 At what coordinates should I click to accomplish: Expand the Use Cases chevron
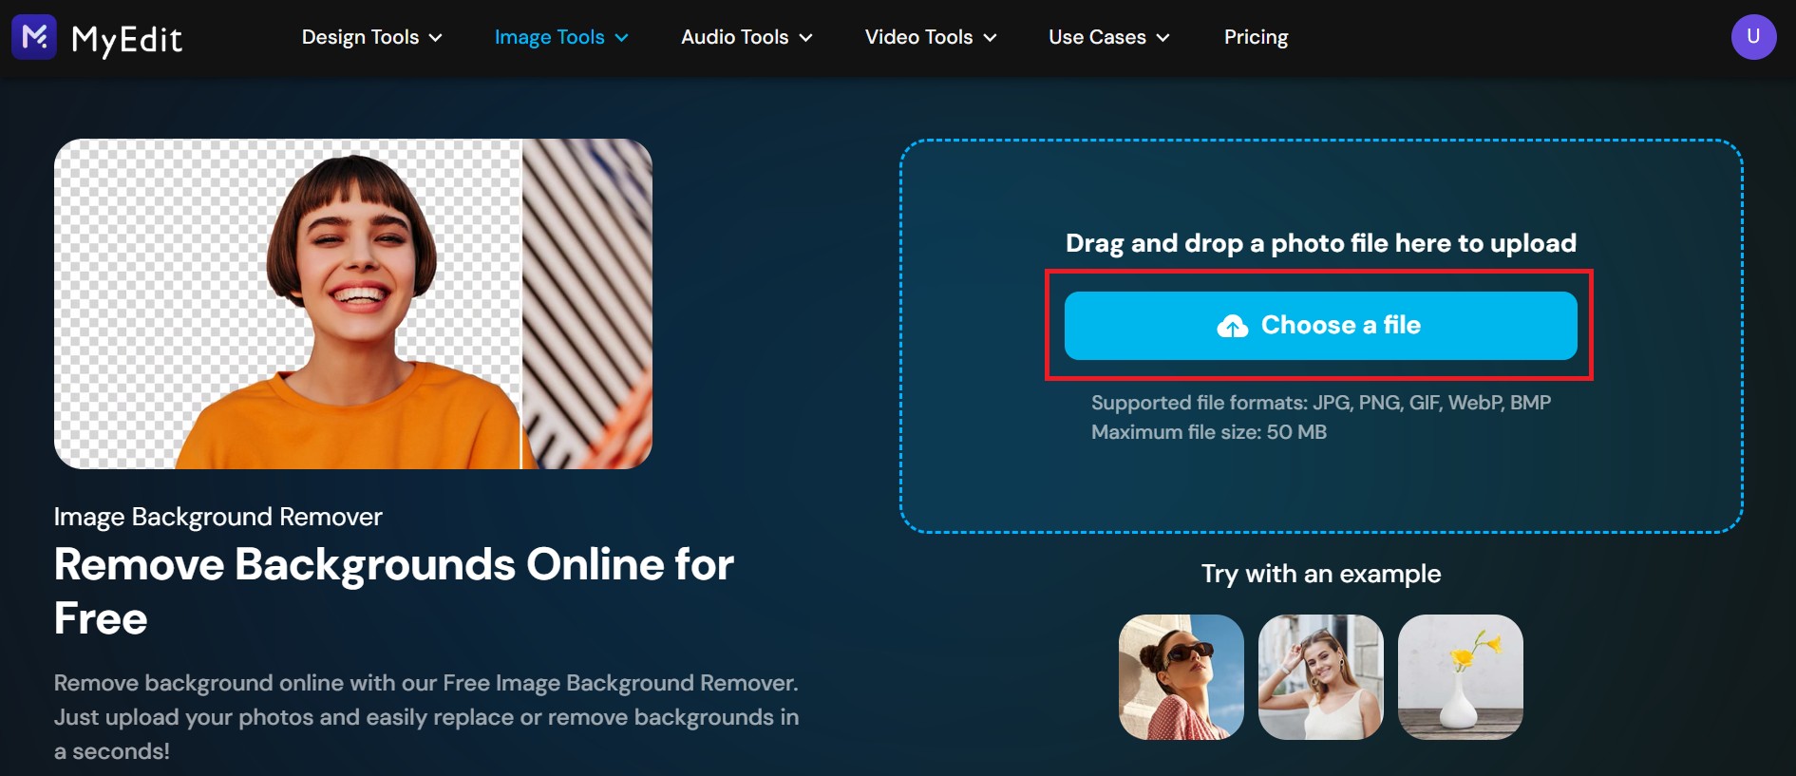1163,38
